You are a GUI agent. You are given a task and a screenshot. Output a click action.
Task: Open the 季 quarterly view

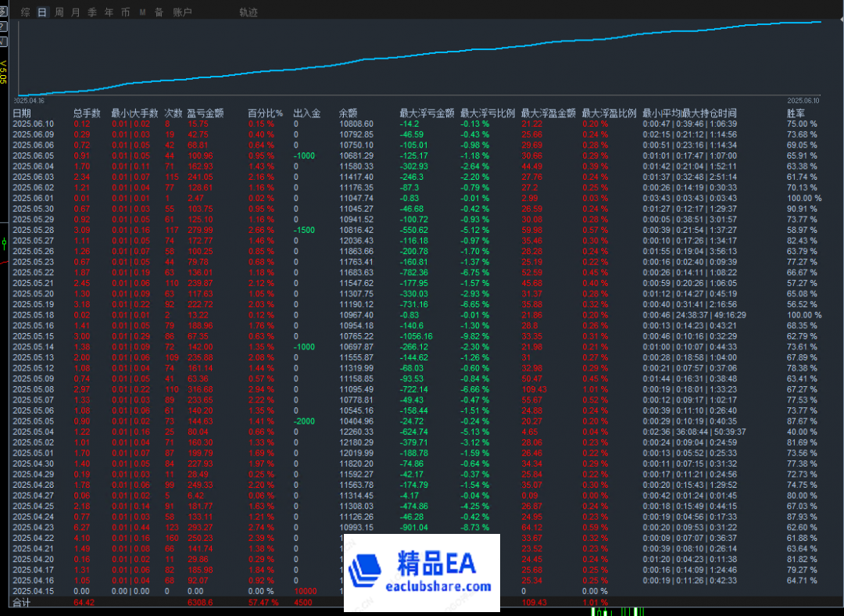[x=91, y=12]
